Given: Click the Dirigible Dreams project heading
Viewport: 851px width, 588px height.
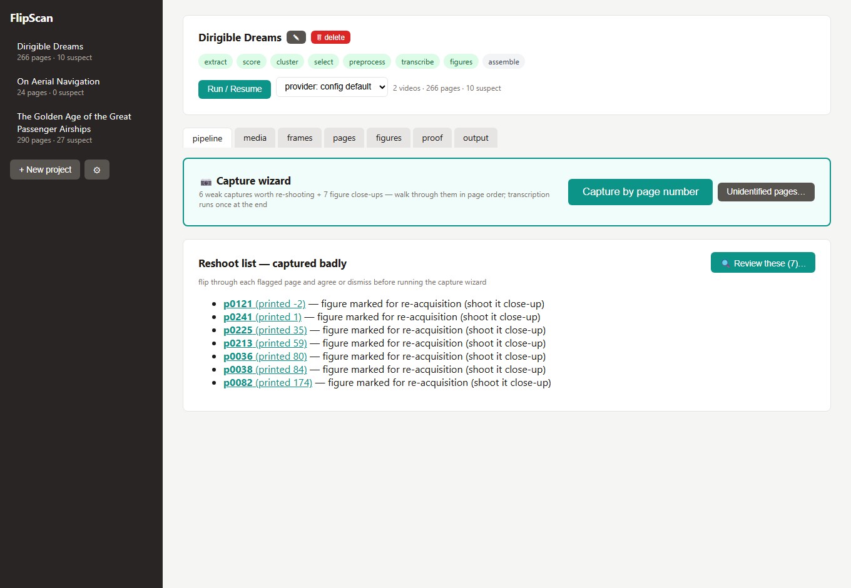Looking at the screenshot, I should 240,38.
